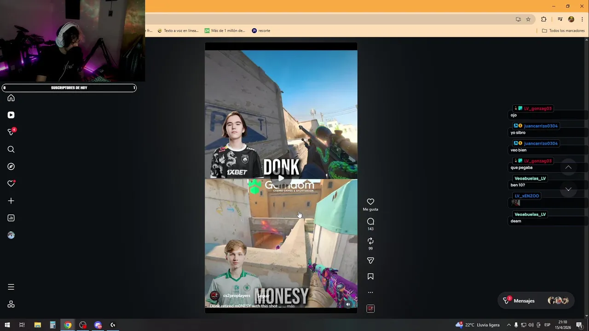Open Chrome profile avatar

(x=571, y=19)
